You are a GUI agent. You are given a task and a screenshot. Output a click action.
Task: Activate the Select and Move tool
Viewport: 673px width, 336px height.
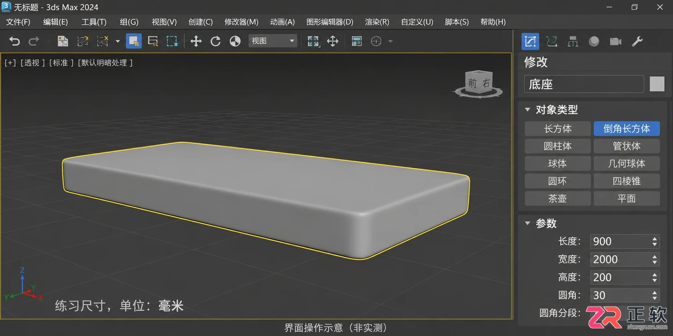[x=196, y=41]
